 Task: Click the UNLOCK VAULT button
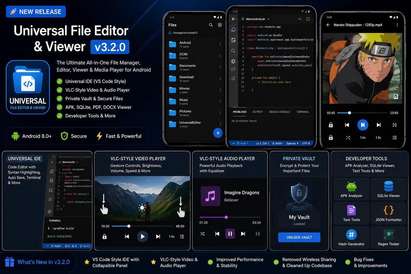(x=299, y=237)
